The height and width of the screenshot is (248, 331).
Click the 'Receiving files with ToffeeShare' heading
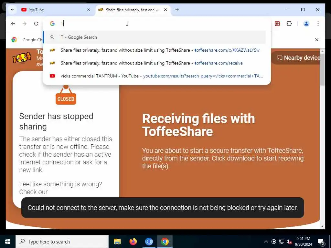pos(198,125)
